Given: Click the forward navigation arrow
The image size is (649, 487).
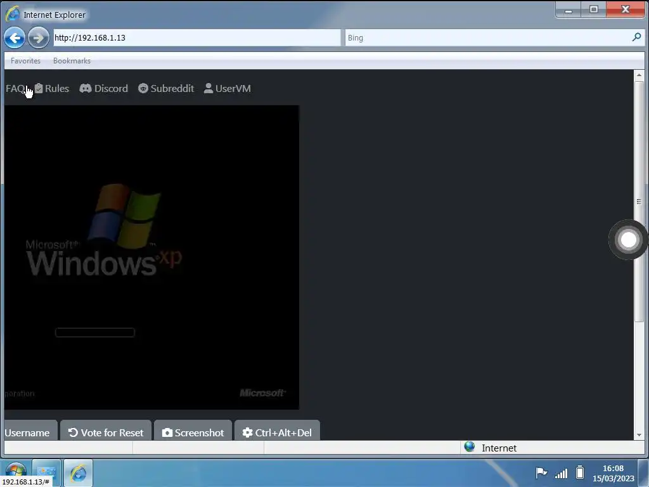Looking at the screenshot, I should pos(39,38).
